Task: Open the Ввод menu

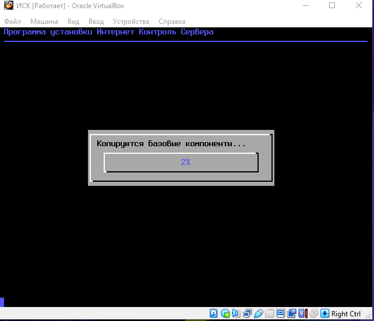Action: coord(96,22)
